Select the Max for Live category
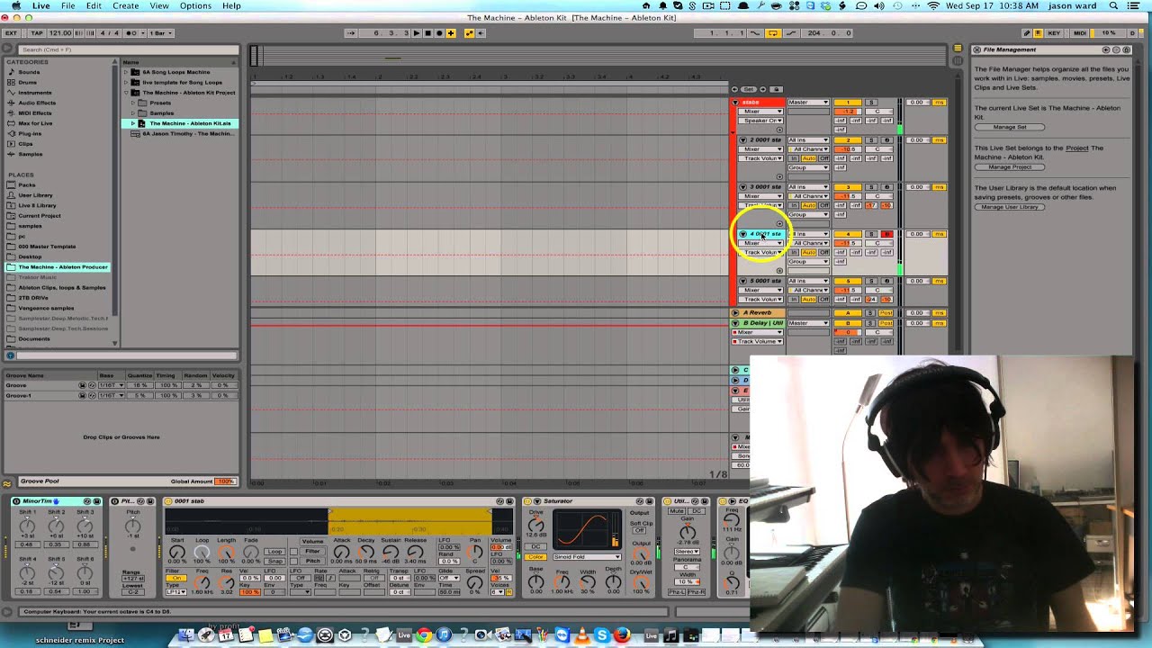 [35, 123]
